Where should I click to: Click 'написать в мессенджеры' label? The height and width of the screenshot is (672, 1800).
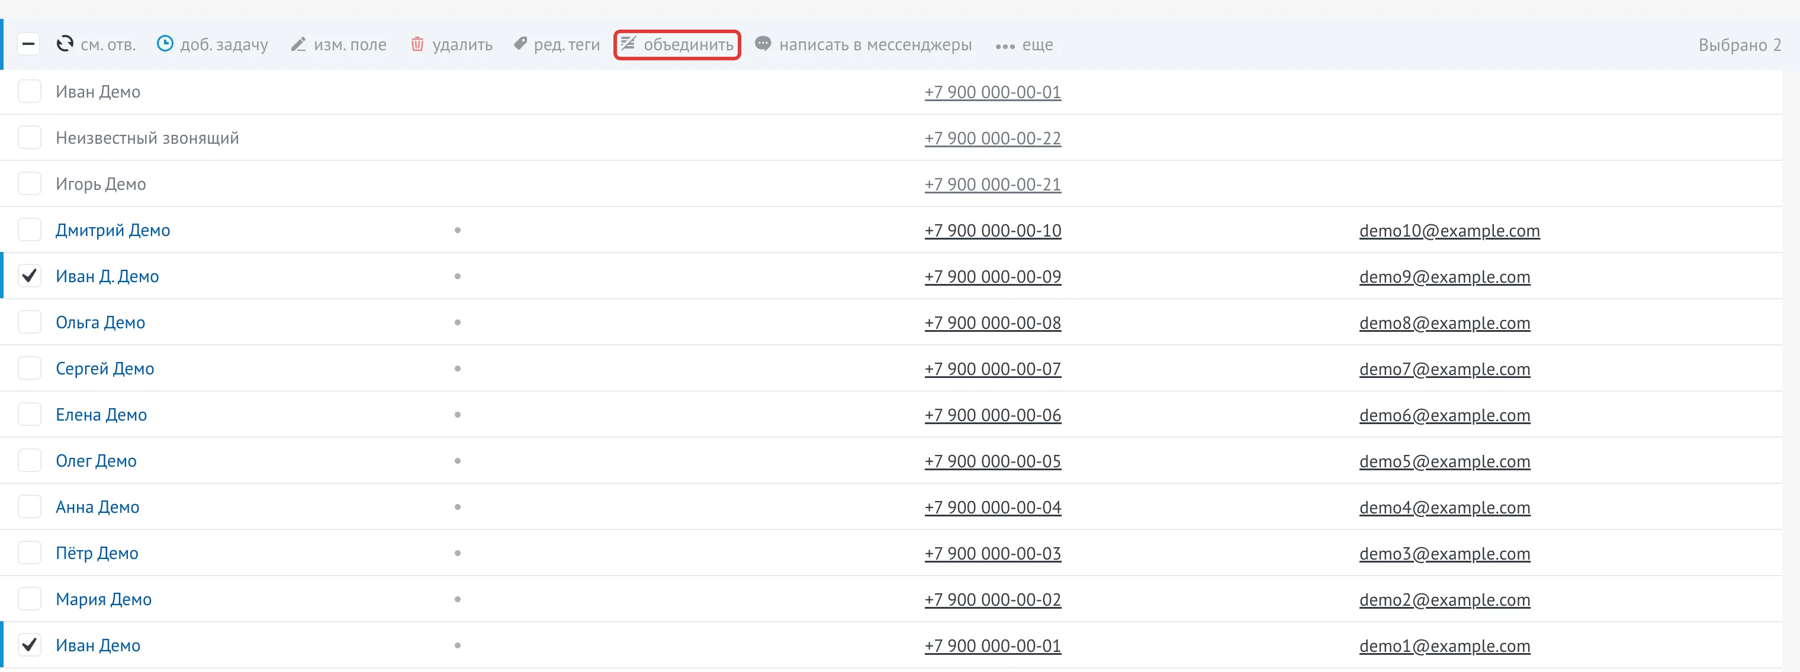pos(875,44)
